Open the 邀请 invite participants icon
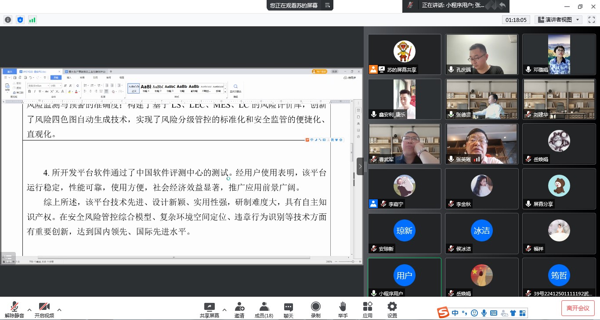The width and height of the screenshot is (600, 320). coord(239,309)
